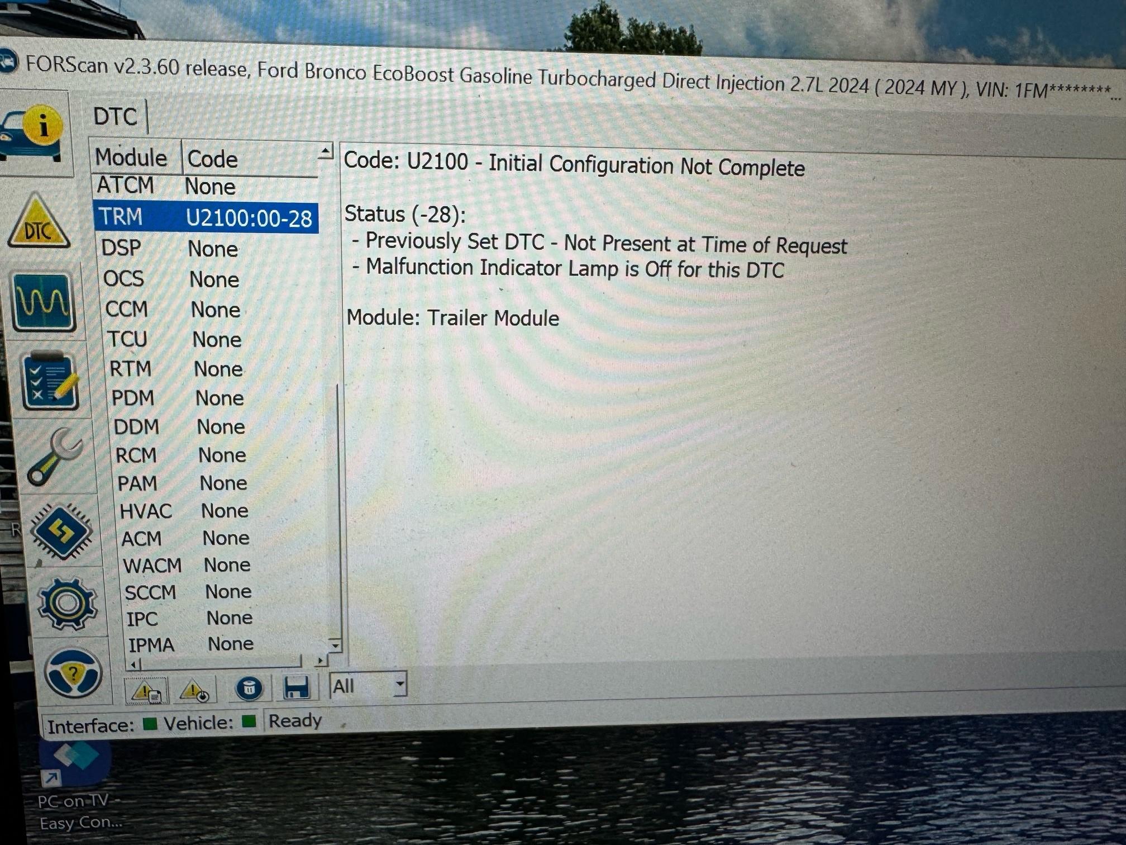Open the tests checklist section
Image resolution: width=1126 pixels, height=845 pixels.
pos(50,381)
